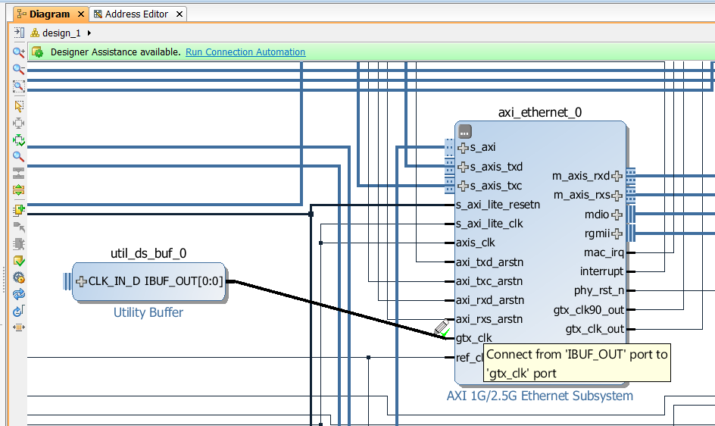This screenshot has height=426, width=715.
Task: Click the green arrows auto-fit icon
Action: [x=19, y=139]
